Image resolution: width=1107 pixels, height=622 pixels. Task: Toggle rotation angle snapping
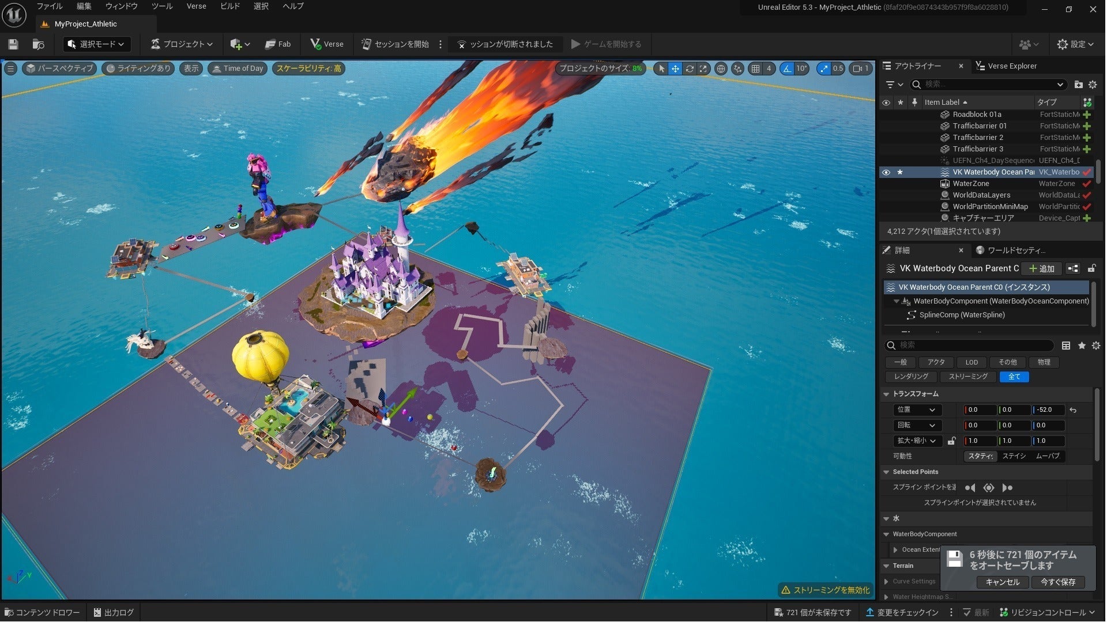coord(787,69)
